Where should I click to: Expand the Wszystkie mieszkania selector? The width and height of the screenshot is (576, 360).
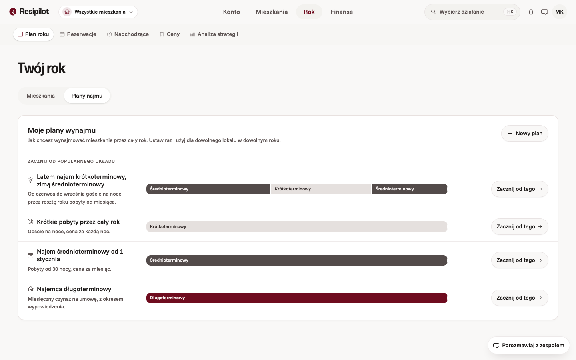(98, 12)
